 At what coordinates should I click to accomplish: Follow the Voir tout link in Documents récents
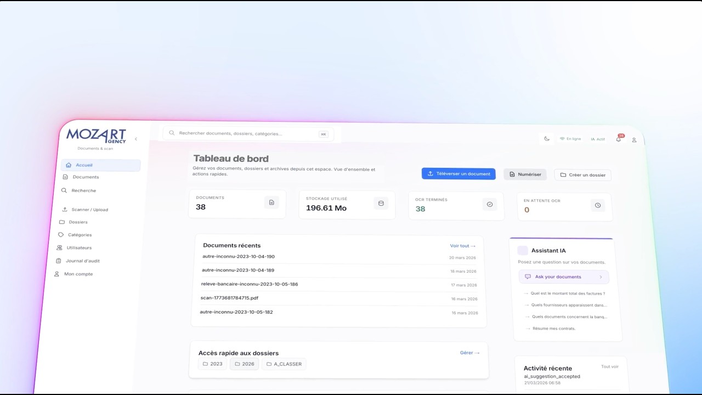(462, 246)
